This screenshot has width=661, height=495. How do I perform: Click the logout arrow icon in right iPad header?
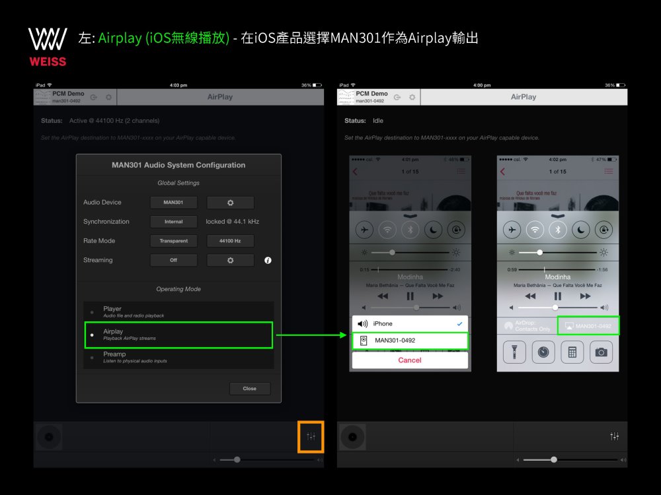coord(397,97)
